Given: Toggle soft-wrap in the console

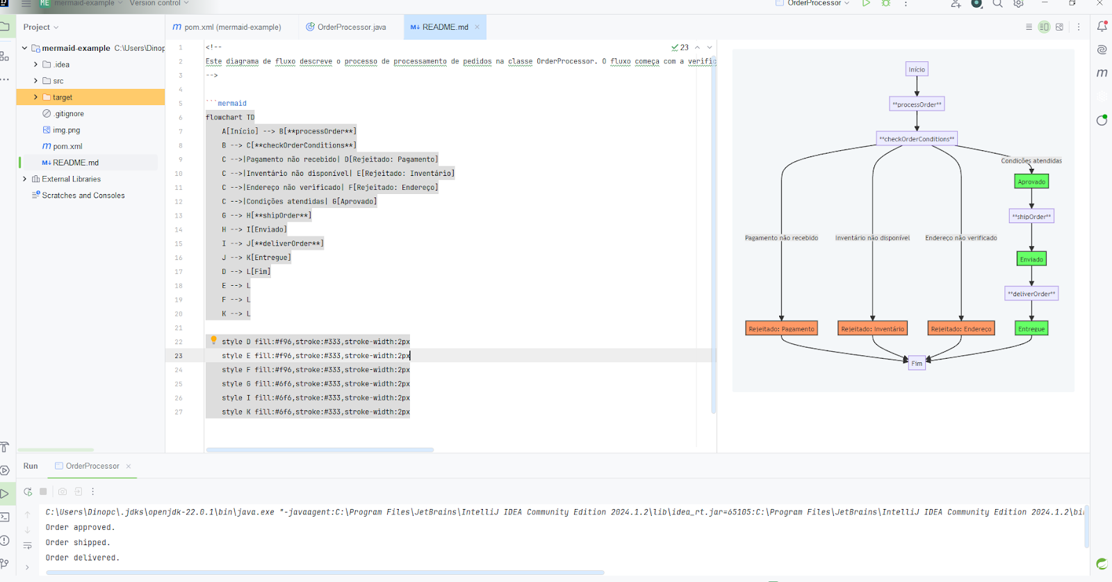Looking at the screenshot, I should click(x=28, y=545).
